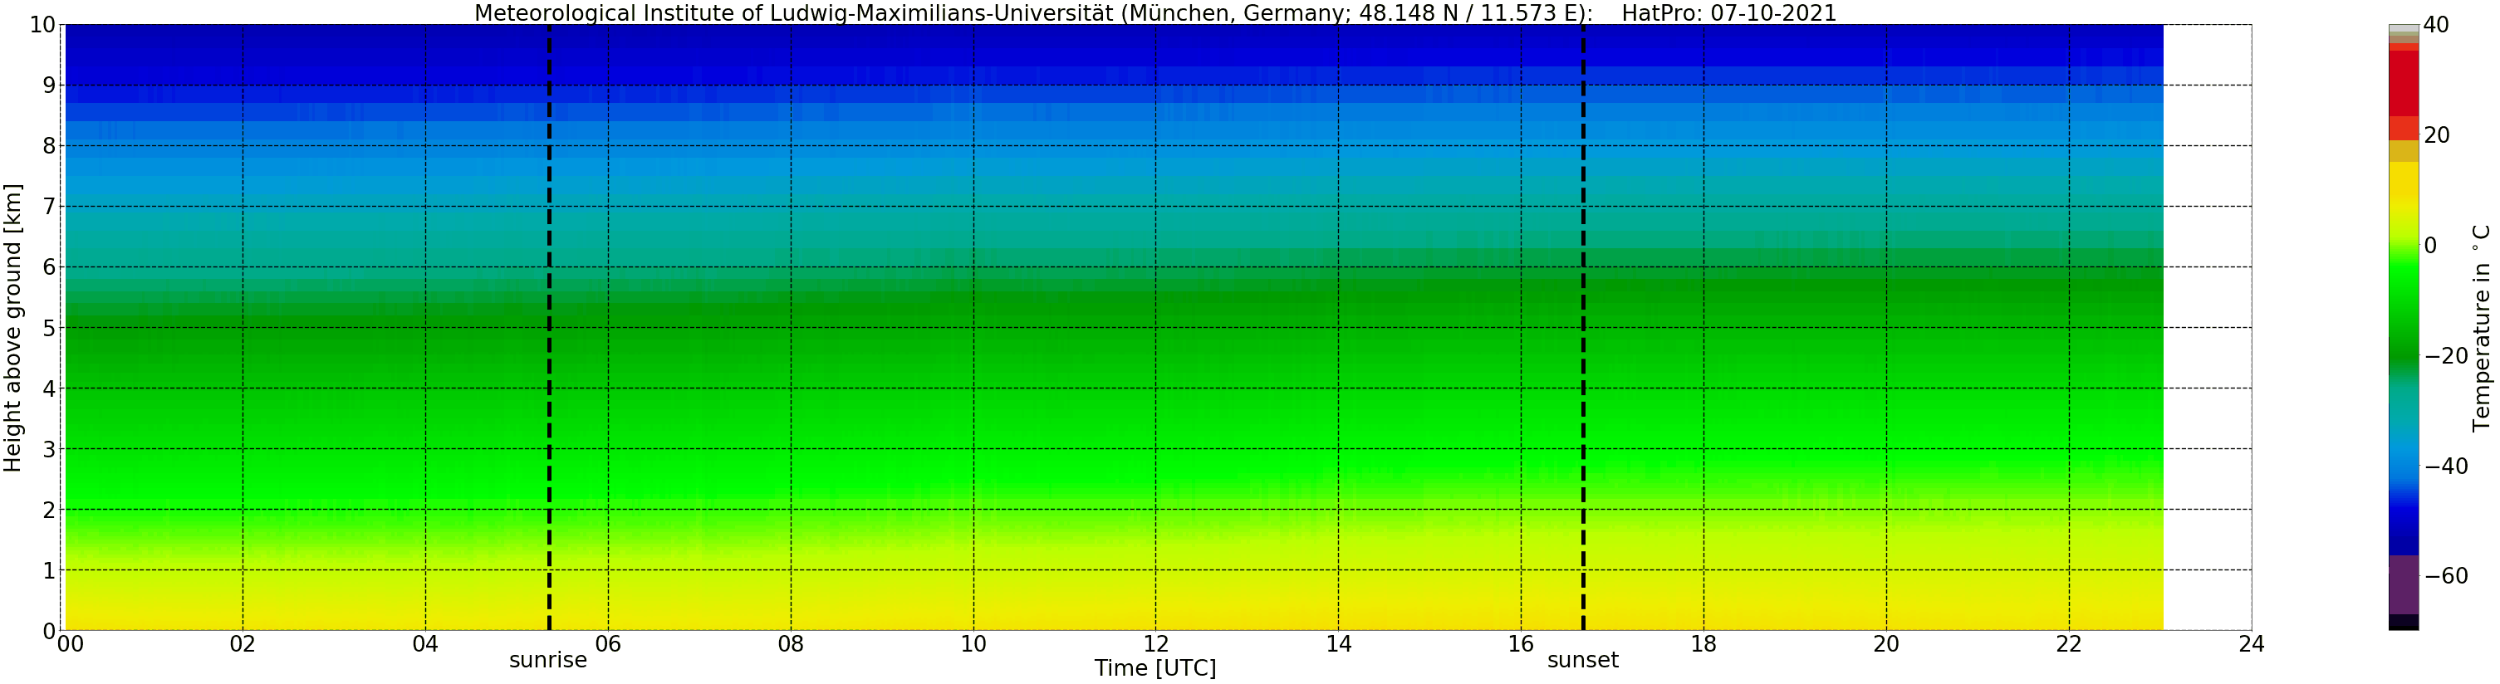The height and width of the screenshot is (684, 2500).
Task: Click the dashed sunrise marker line
Action: [x=549, y=327]
